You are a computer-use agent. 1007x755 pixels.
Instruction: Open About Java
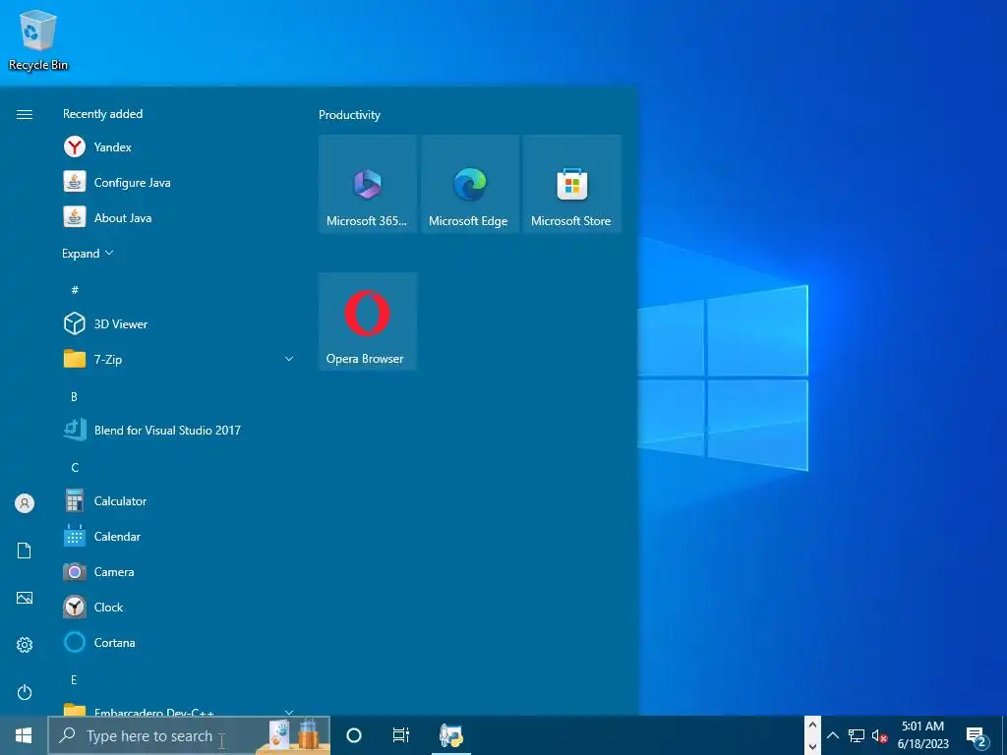(179, 217)
